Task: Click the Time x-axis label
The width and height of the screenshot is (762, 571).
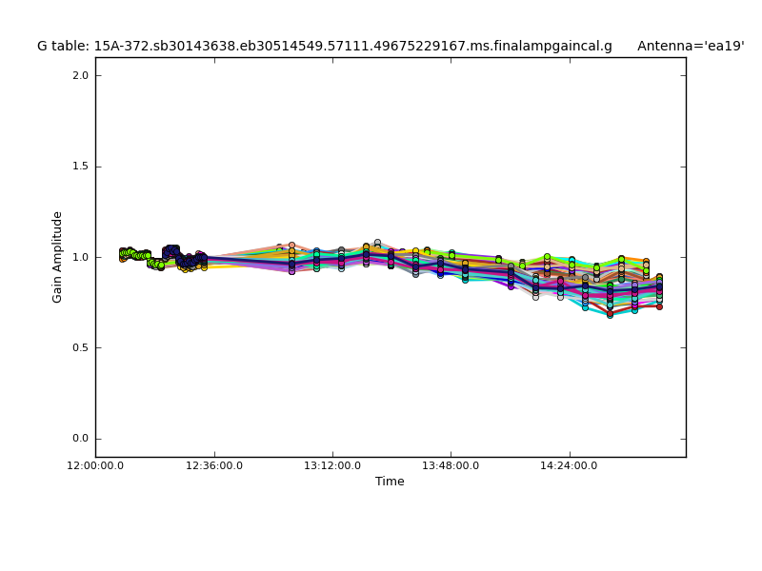Action: tap(390, 482)
